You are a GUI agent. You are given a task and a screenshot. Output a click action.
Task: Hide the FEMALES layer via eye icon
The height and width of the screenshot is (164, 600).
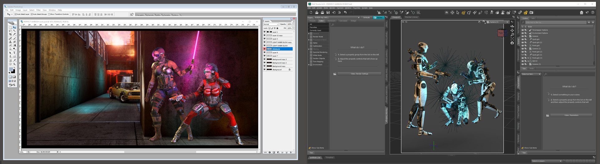(x=264, y=49)
